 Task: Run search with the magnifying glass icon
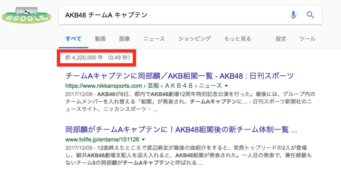click(310, 15)
